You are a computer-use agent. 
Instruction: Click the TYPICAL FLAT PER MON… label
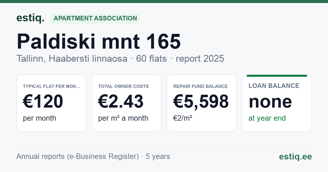(x=52, y=86)
